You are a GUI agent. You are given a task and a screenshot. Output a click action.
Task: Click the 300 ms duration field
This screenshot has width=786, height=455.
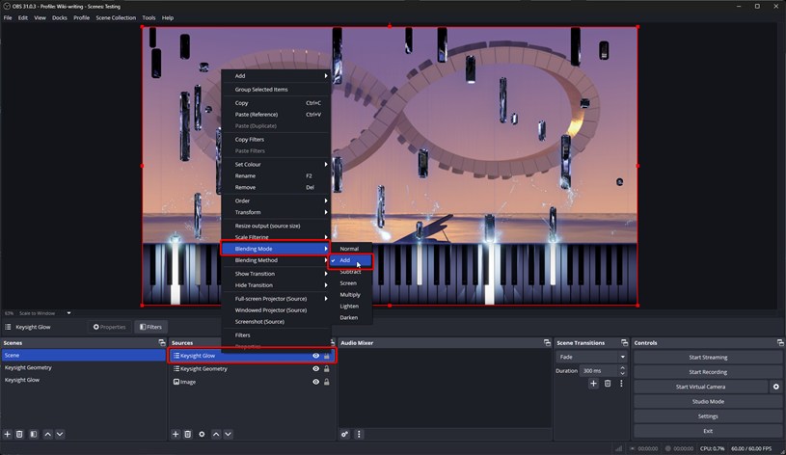click(599, 371)
